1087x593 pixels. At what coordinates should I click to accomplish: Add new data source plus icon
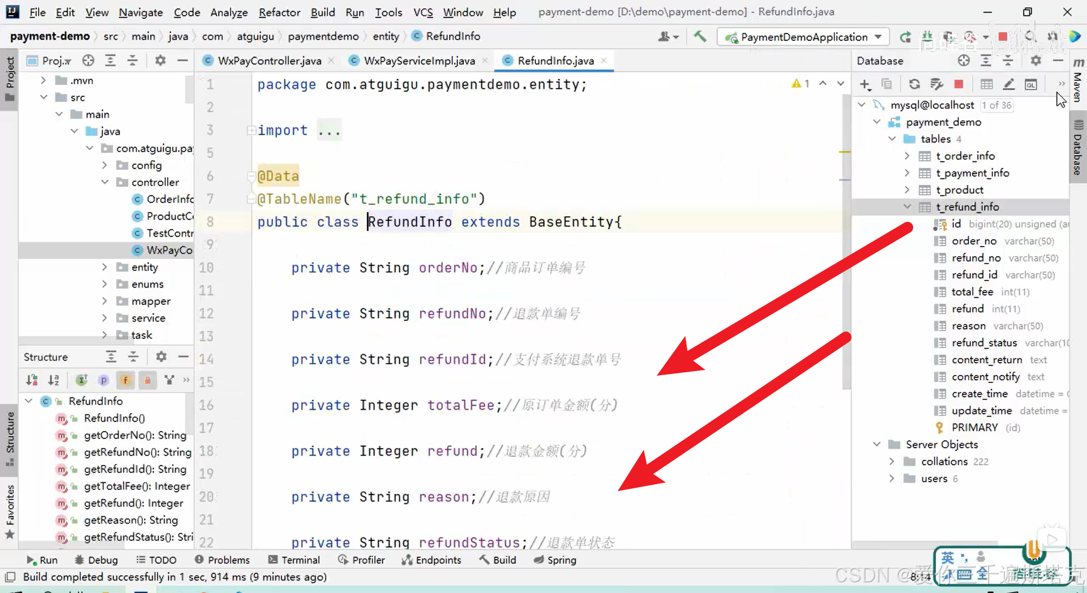pos(865,84)
